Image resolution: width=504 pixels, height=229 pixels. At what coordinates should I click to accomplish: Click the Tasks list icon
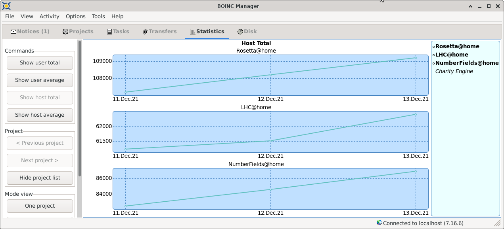109,32
